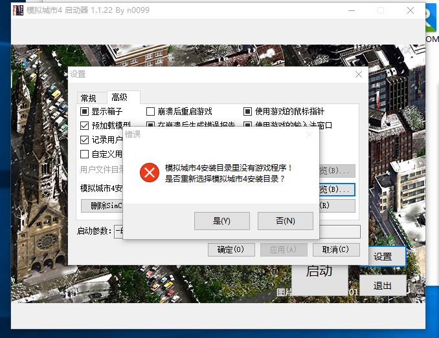The width and height of the screenshot is (439, 338).
Task: Uncheck the 预加载模型 checkbox
Action: (84, 125)
